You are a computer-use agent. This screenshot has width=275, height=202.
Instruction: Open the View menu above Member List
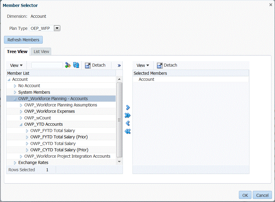tap(16, 65)
